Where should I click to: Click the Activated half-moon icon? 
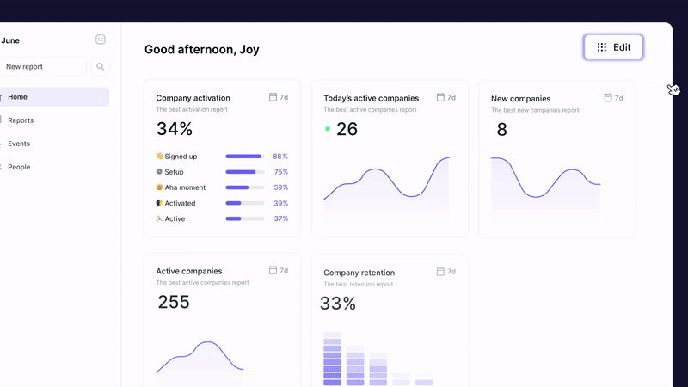coord(159,203)
